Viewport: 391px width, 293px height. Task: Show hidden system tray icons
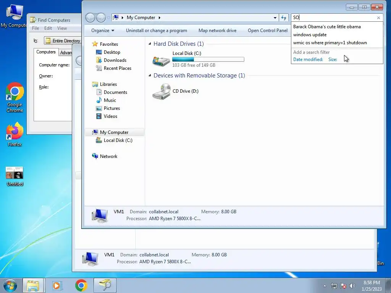coord(325,286)
